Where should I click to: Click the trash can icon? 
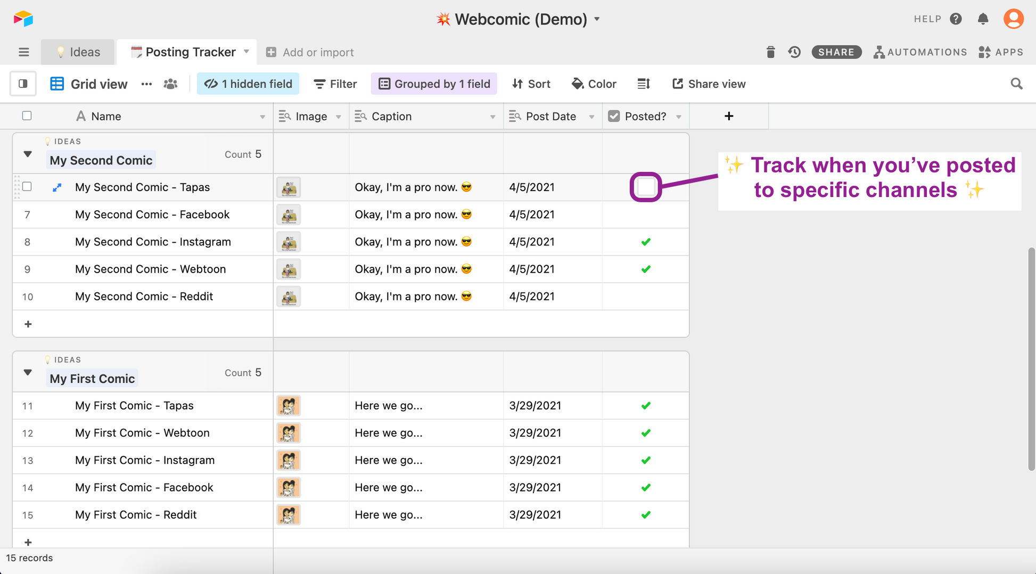point(770,52)
